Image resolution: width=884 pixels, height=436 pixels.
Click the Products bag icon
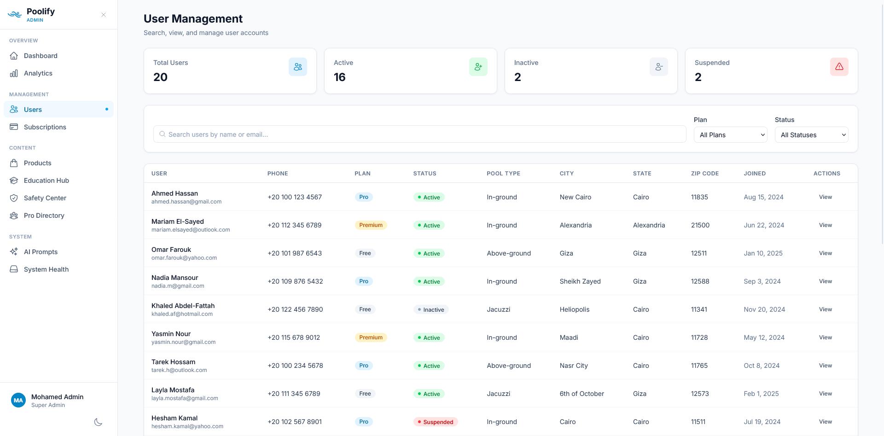click(x=14, y=163)
